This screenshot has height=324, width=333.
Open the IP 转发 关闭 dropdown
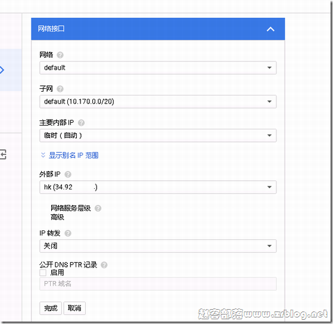point(158,246)
